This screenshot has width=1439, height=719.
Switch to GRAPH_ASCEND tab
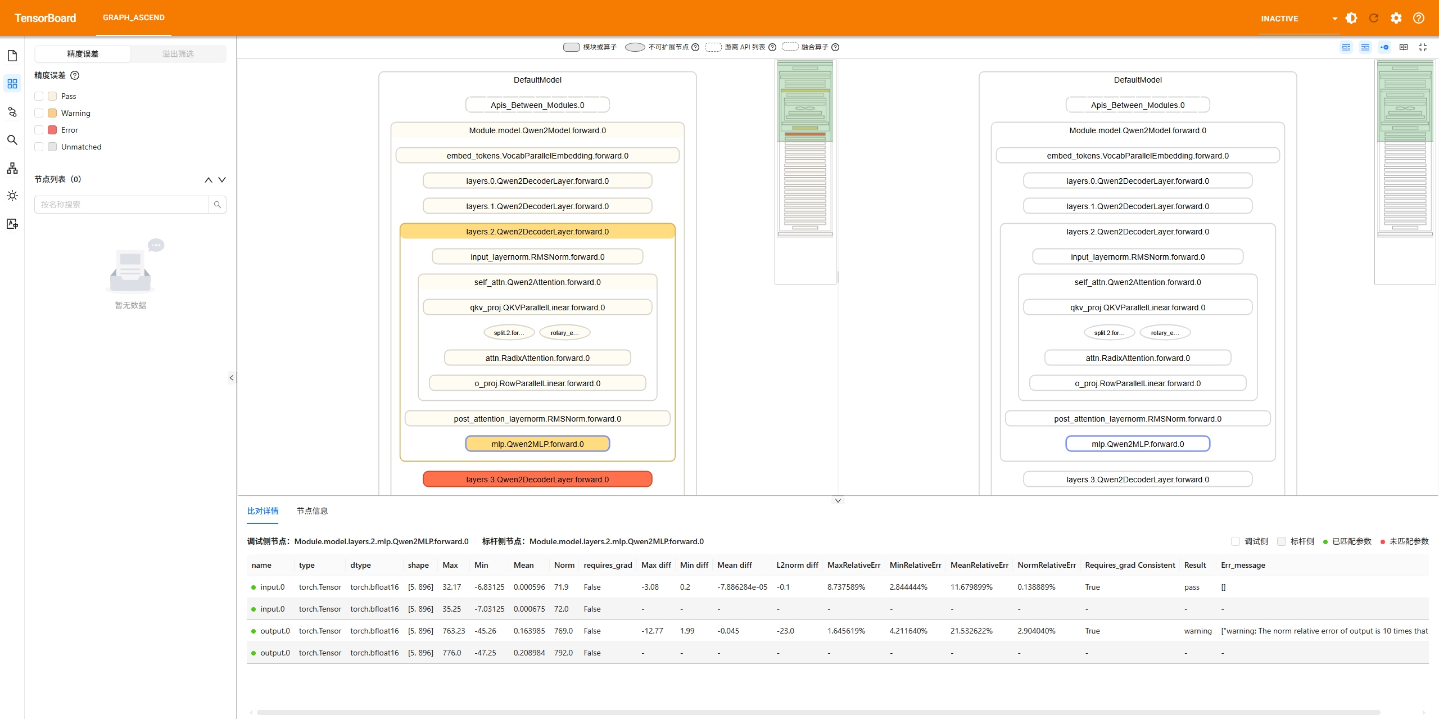click(134, 17)
